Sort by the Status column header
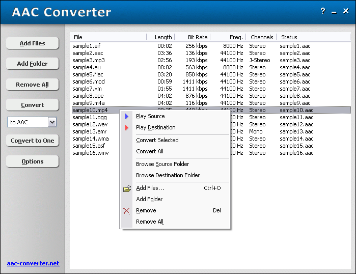This screenshot has height=274, width=356. (x=313, y=37)
